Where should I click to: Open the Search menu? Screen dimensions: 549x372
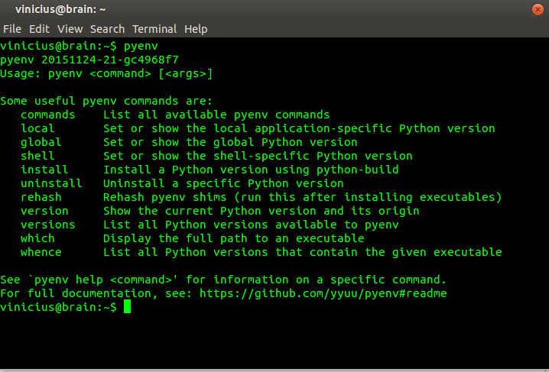tap(107, 29)
